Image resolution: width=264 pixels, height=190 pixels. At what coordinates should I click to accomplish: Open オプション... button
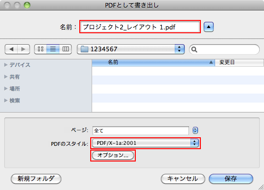tap(113, 155)
